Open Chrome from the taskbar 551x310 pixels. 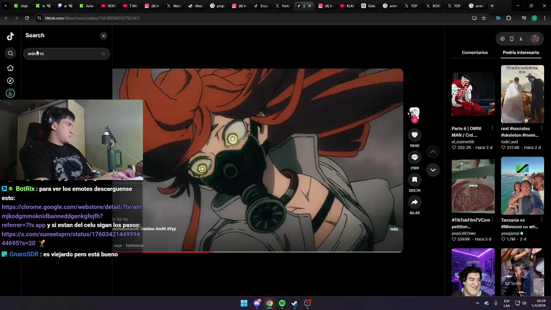pos(269,303)
